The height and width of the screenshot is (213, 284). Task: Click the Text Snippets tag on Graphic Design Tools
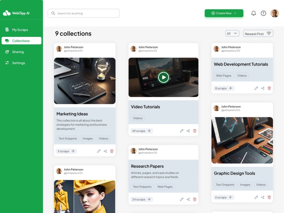tap(225, 185)
